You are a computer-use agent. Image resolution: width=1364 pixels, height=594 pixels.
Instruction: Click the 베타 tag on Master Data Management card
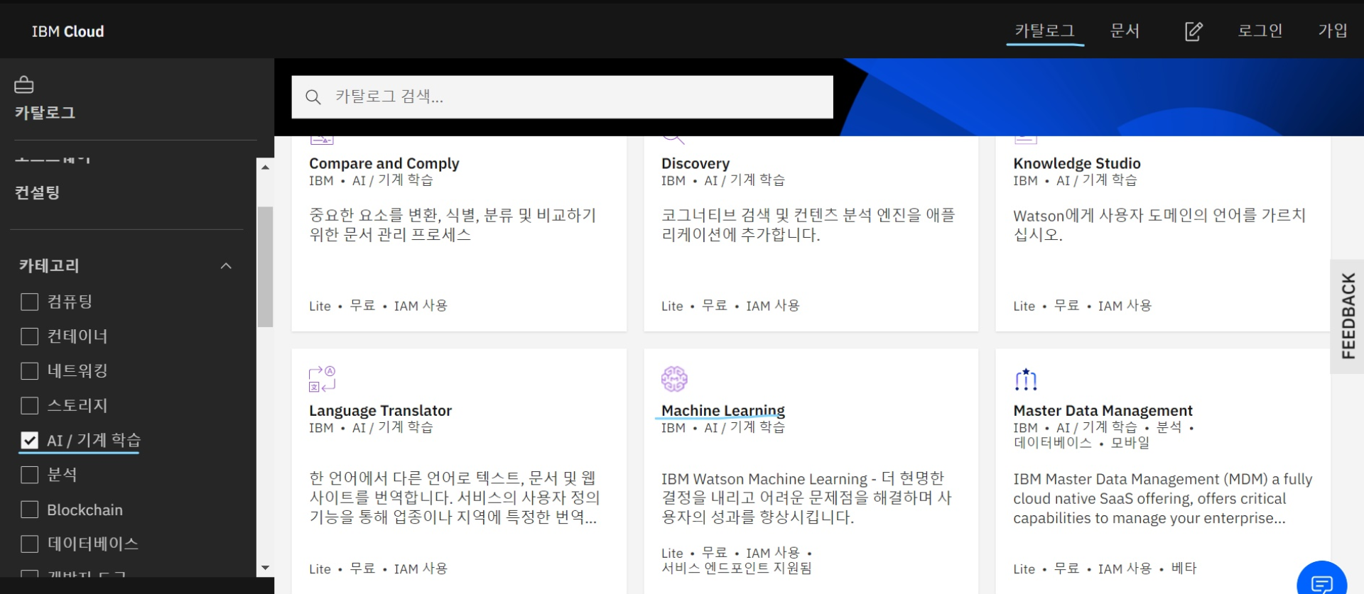pyautogui.click(x=1184, y=568)
